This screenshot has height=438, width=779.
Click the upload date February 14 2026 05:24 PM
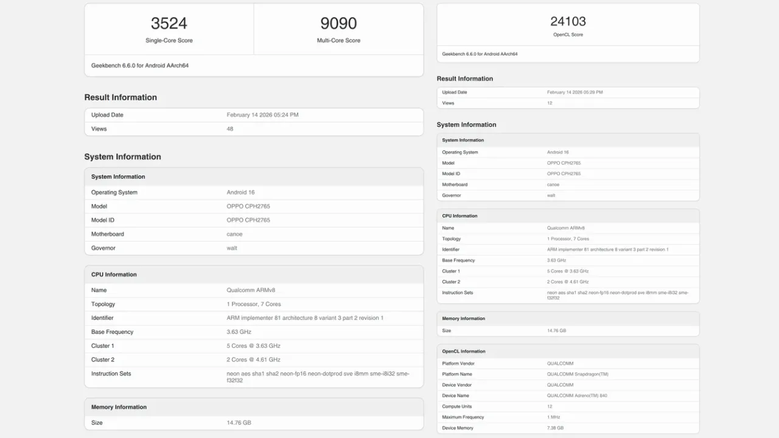click(x=262, y=115)
